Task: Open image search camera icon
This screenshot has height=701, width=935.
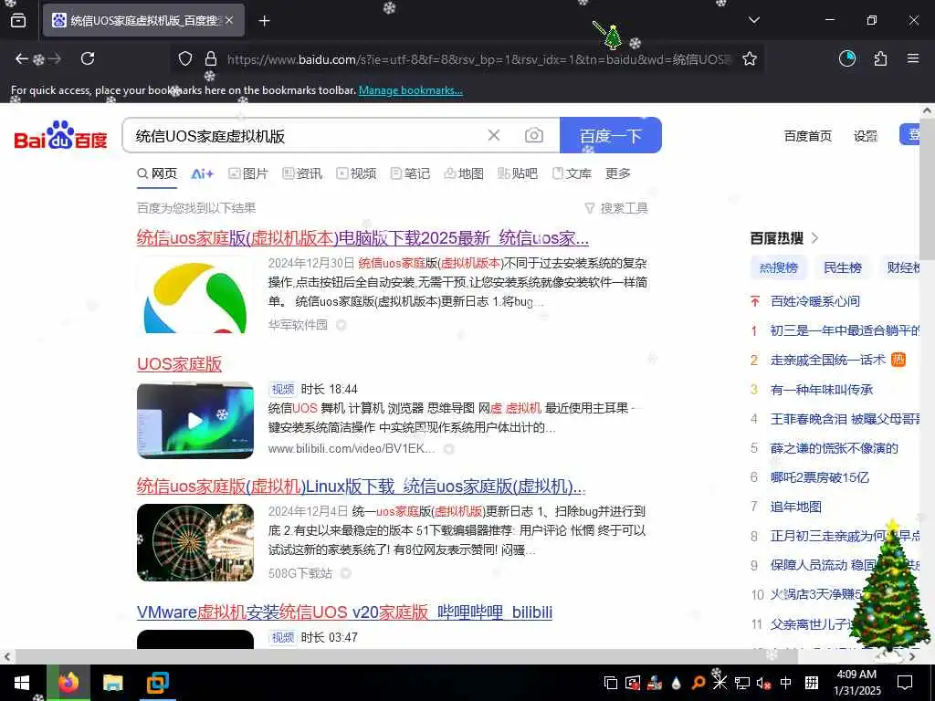Action: (x=533, y=135)
